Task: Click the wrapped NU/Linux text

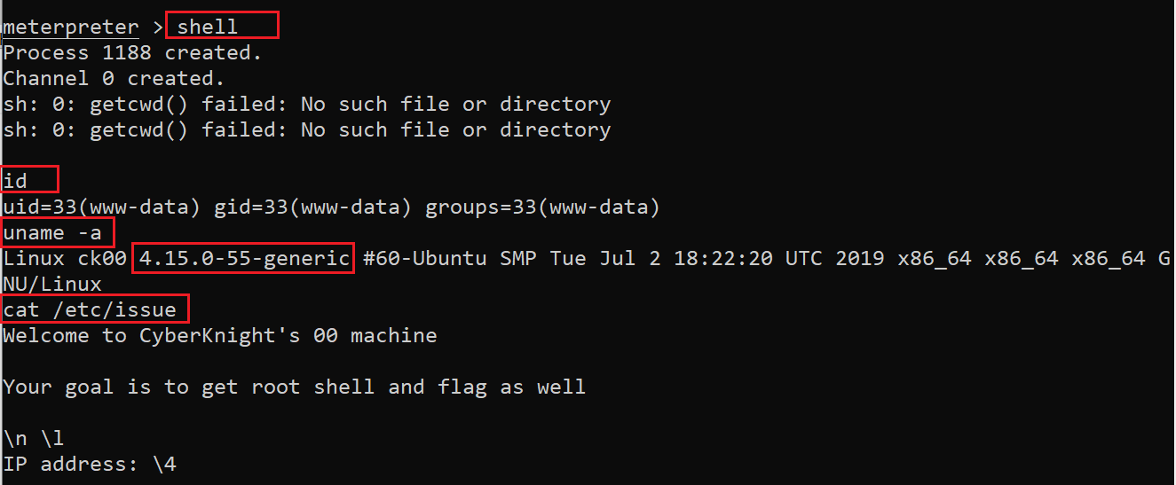Action: click(x=52, y=285)
